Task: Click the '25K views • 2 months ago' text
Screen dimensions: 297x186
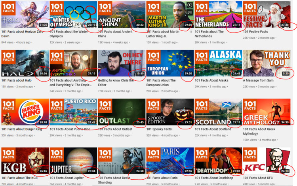Action: (259, 38)
